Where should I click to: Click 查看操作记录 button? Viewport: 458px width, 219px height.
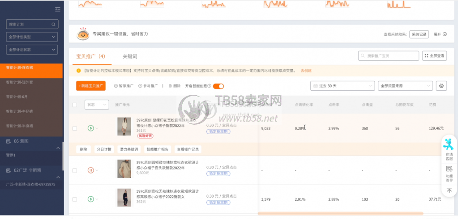click(x=188, y=149)
